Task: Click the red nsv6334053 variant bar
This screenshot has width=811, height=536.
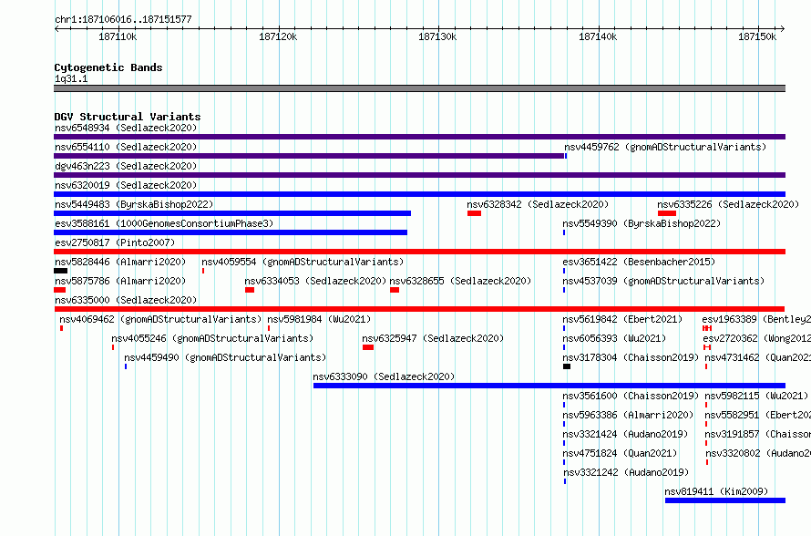Action: tap(250, 290)
